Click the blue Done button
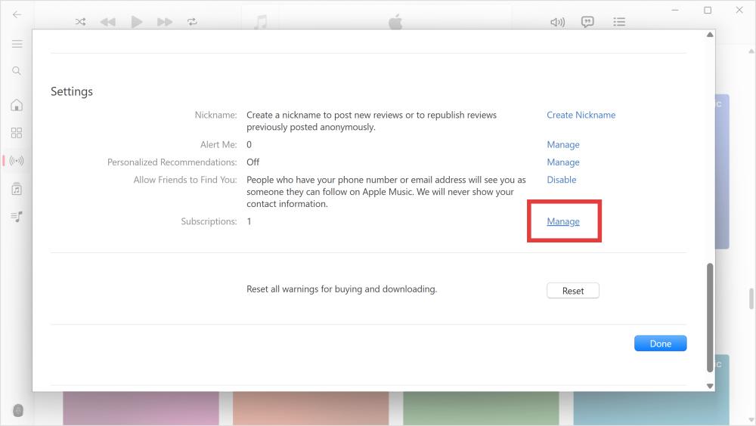Screen dimensions: 756x426 coord(660,344)
